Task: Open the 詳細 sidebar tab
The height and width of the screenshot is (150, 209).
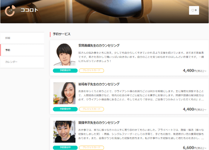Action: pos(22,38)
